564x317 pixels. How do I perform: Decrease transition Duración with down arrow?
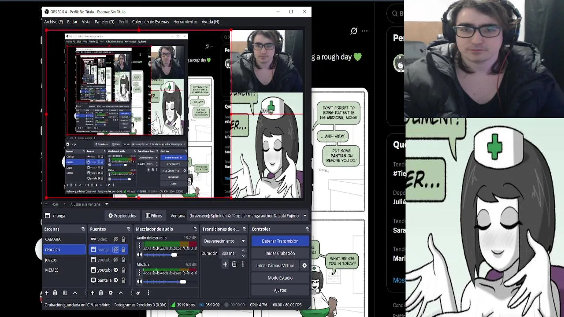243,256
